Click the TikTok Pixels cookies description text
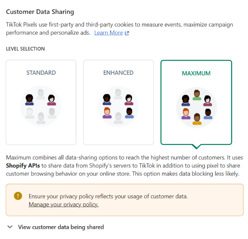The width and height of the screenshot is (248, 239). point(120,25)
